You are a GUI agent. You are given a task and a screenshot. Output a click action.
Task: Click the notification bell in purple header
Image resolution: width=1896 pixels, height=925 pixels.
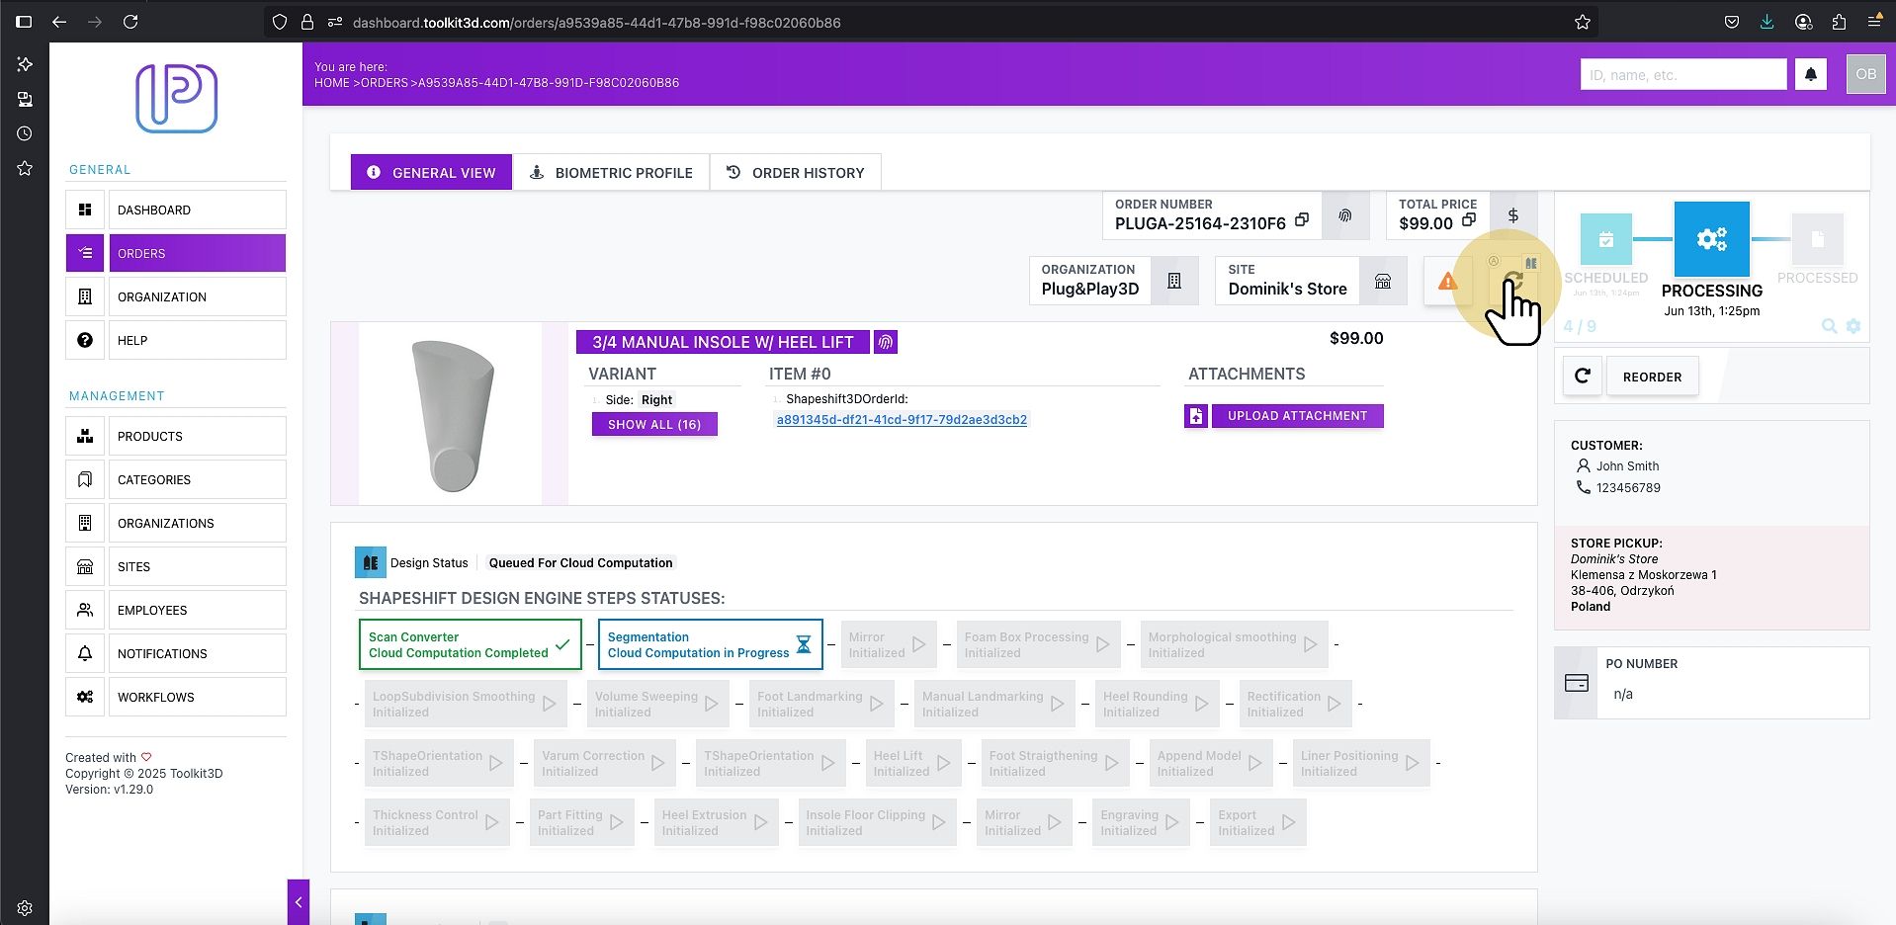[x=1811, y=74]
